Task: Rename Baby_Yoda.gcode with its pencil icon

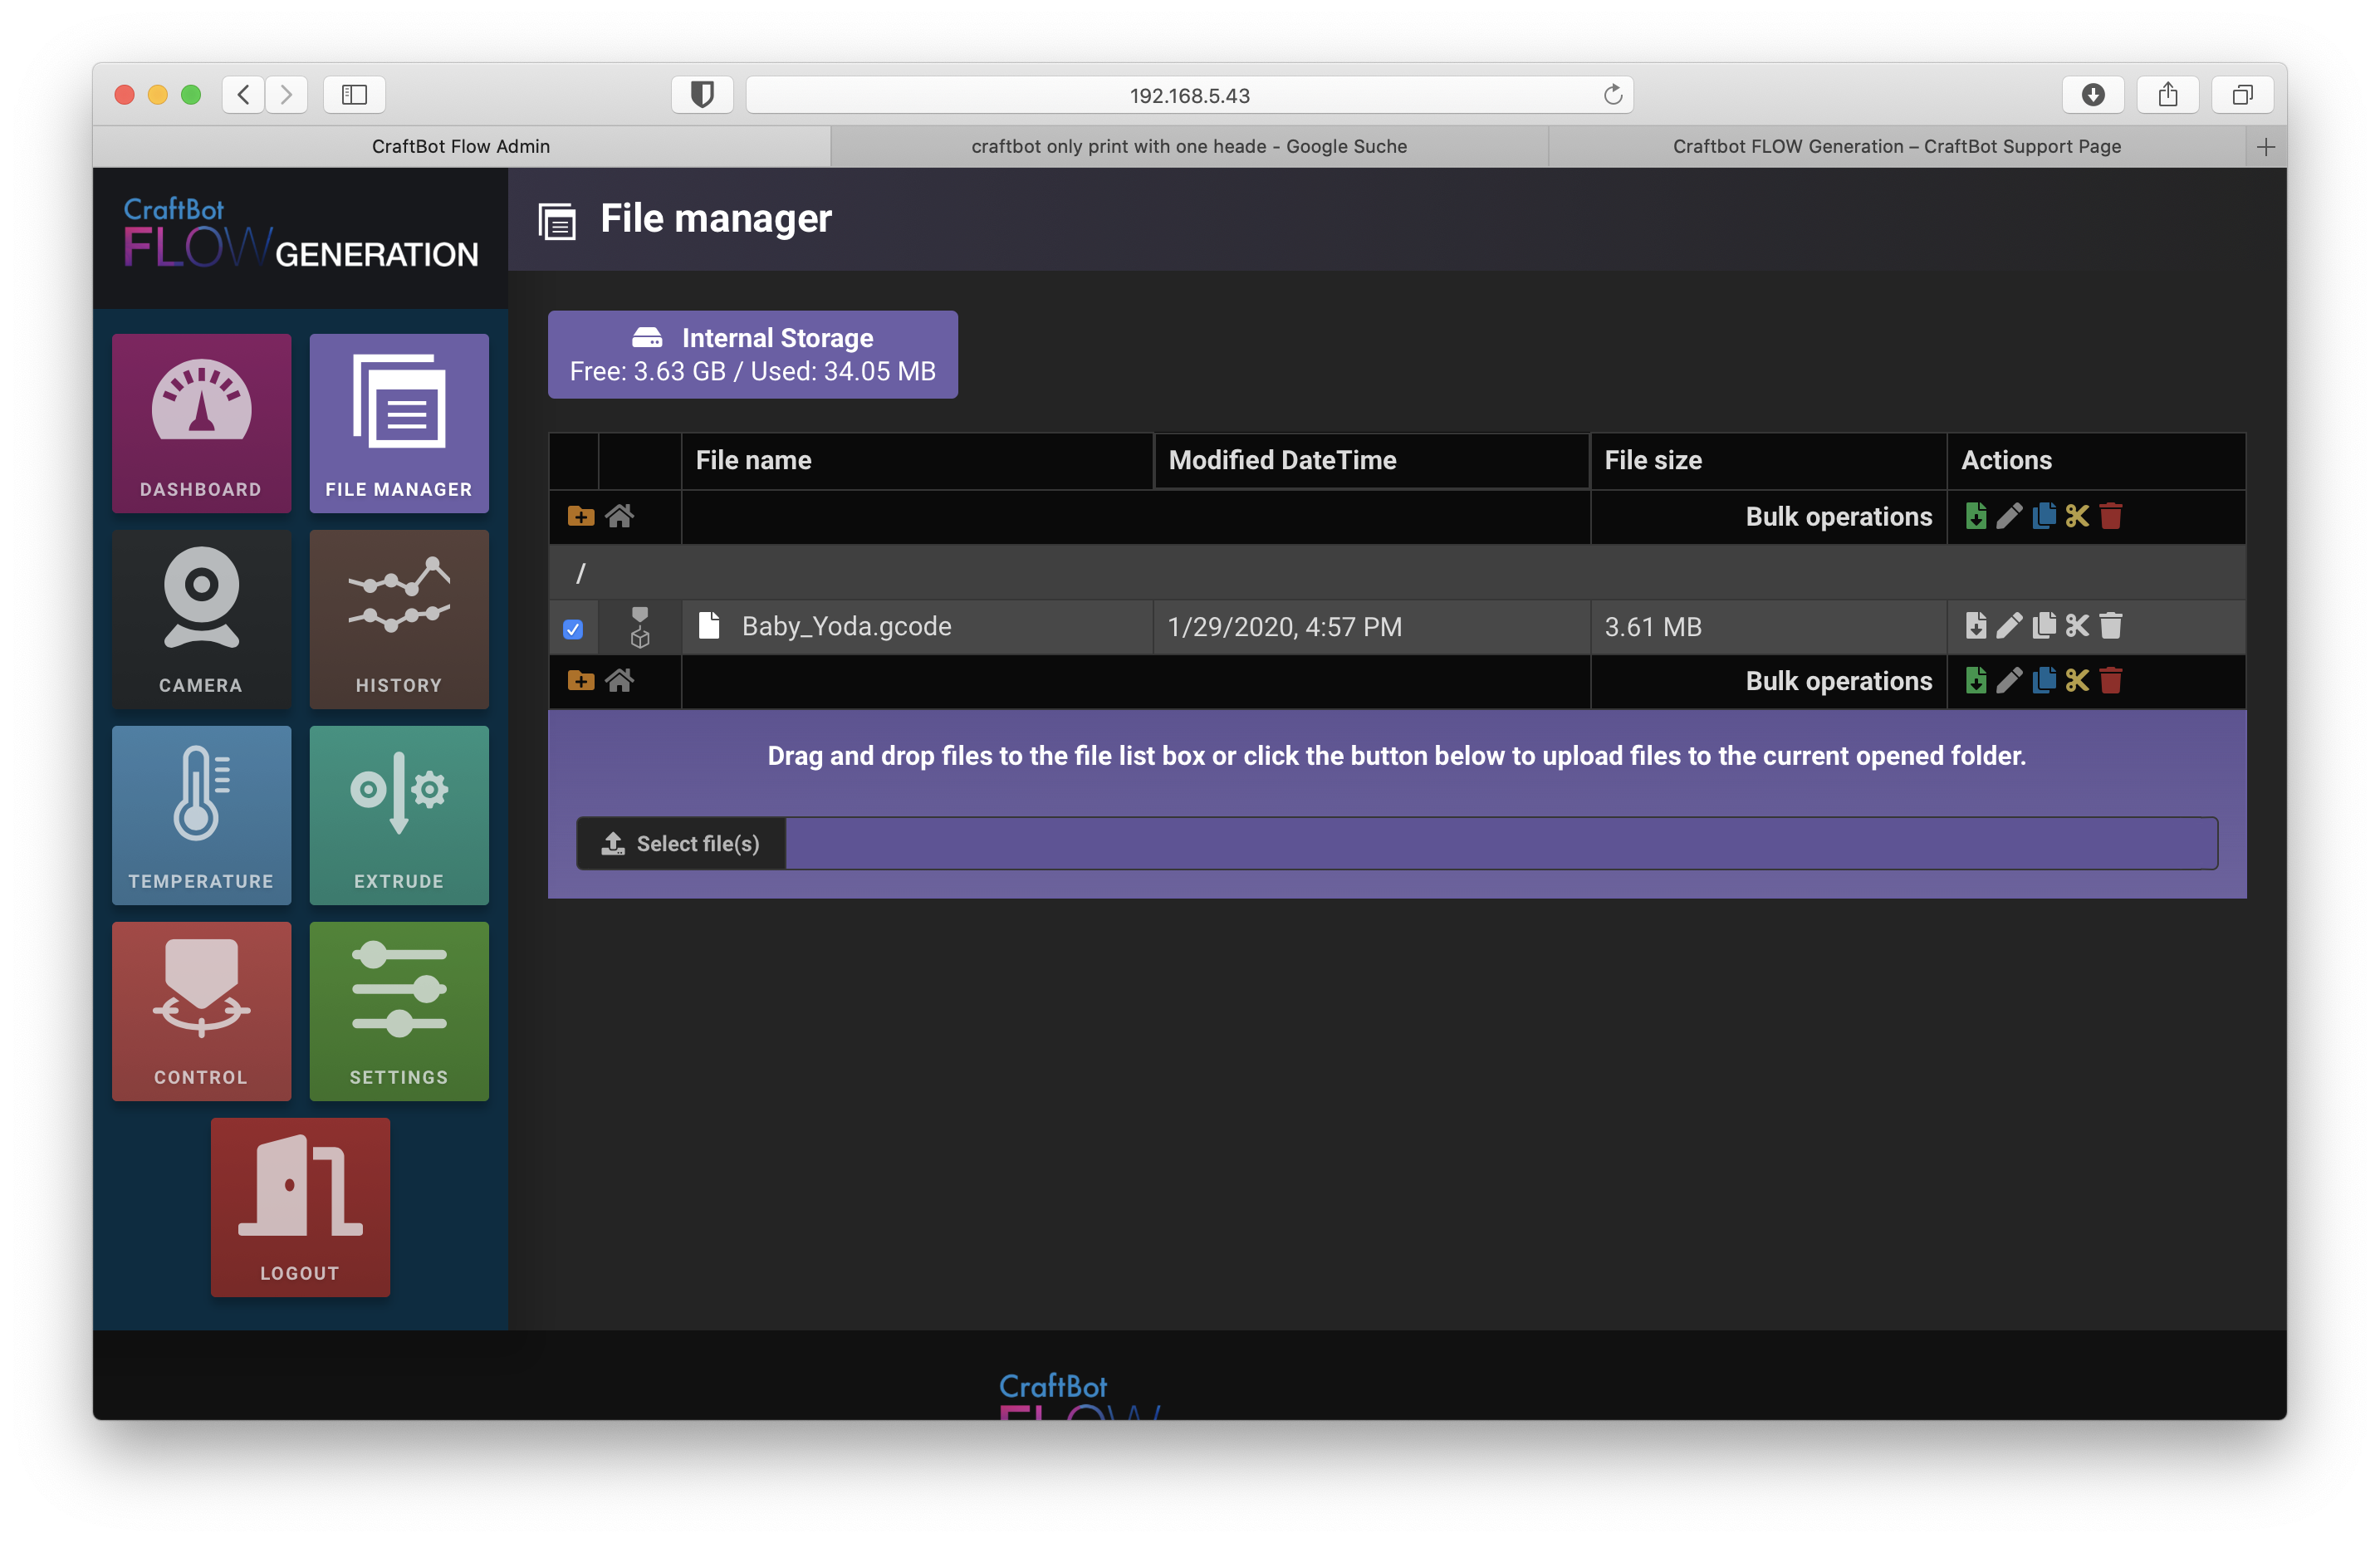Action: click(2010, 626)
